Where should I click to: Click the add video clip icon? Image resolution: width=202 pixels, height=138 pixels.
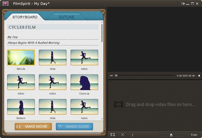(113, 135)
